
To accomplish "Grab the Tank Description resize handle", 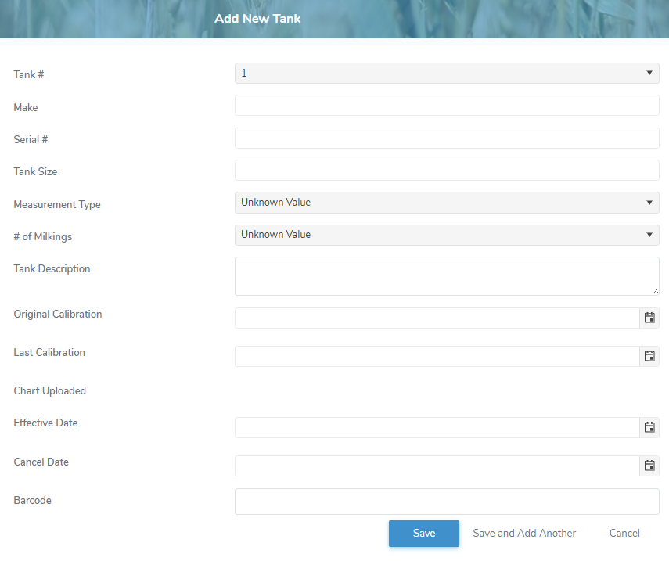I will [656, 292].
